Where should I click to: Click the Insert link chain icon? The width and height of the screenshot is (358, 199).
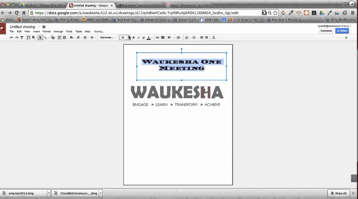pos(157,37)
